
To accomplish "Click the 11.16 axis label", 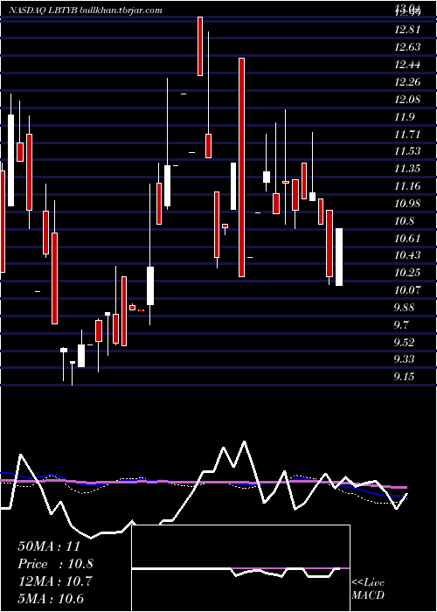I will coord(407,185).
